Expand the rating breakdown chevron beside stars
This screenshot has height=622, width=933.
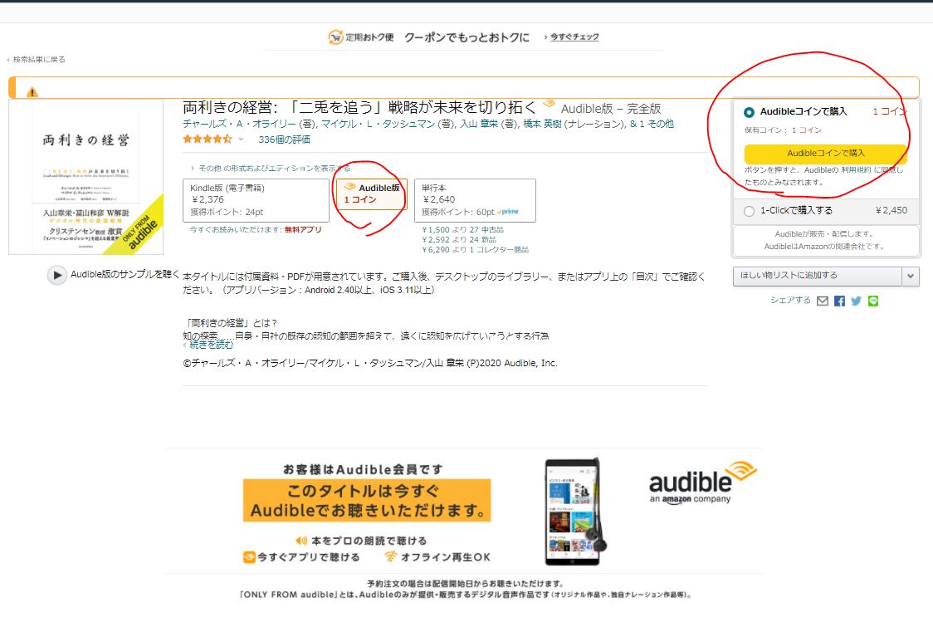[242, 140]
